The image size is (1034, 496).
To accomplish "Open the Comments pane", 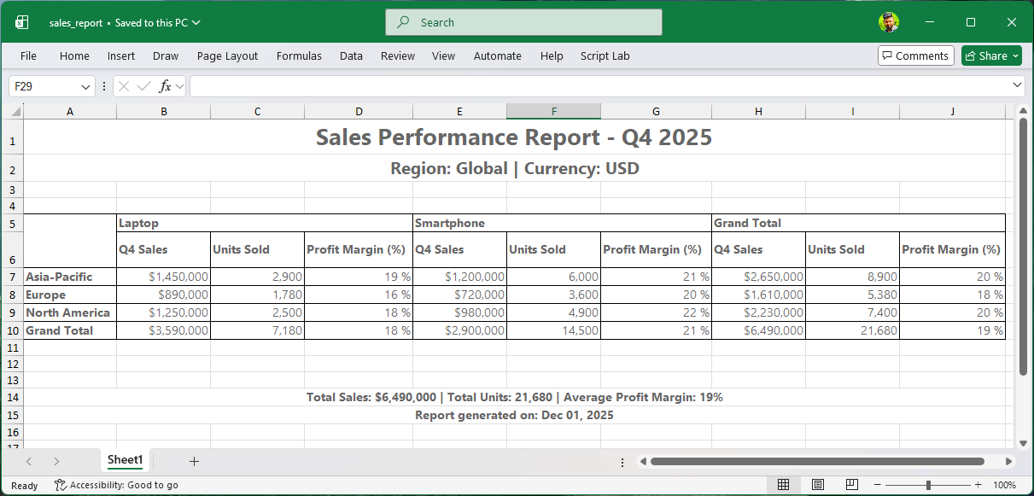I will tap(915, 55).
